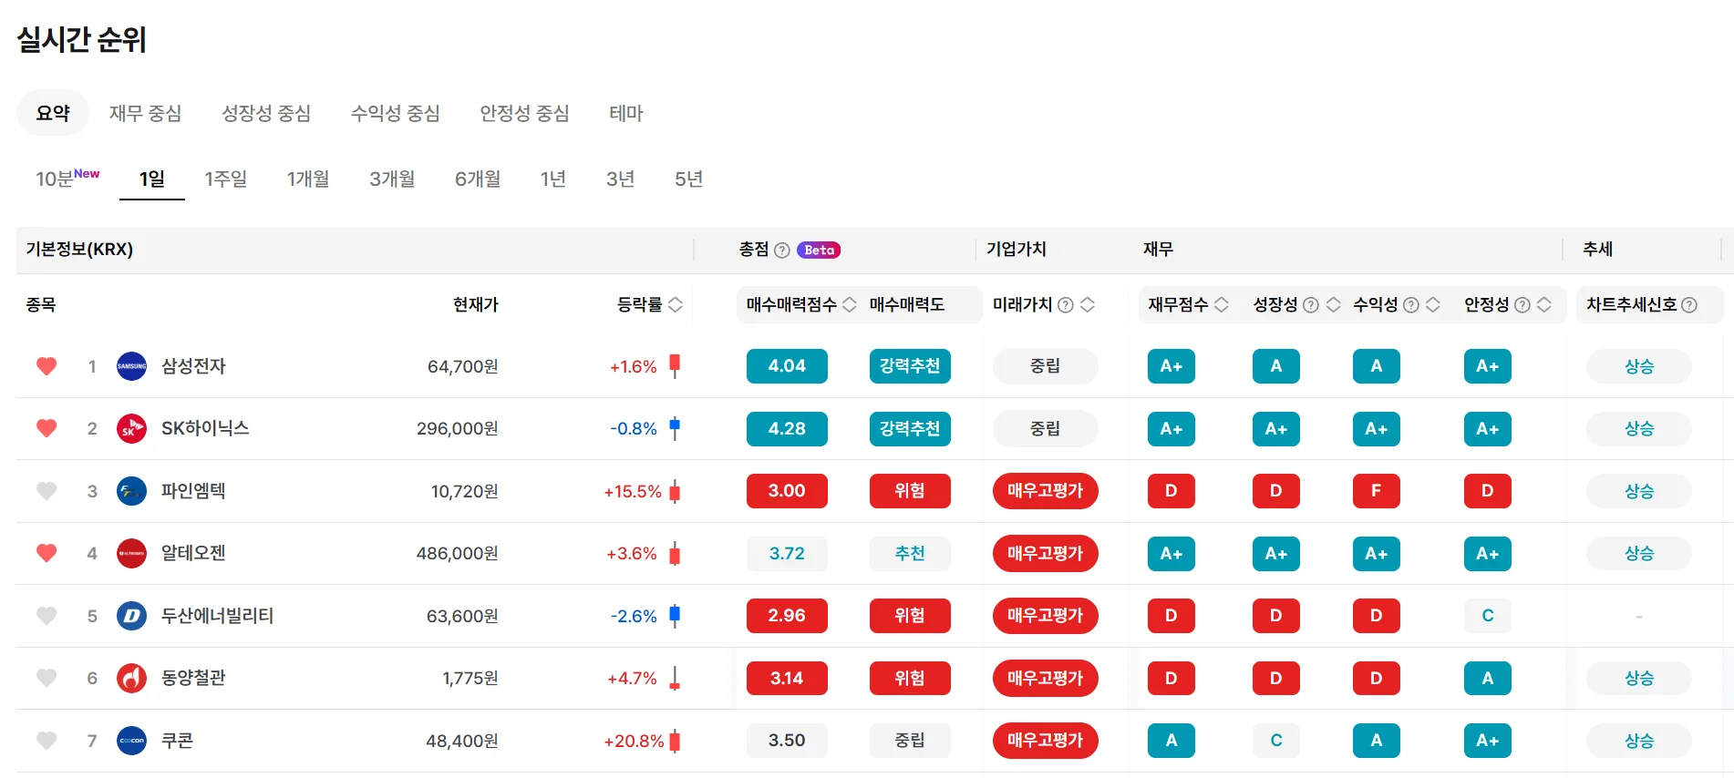Viewport: 1734px width, 778px height.
Task: Click the 미래가치 help question icon
Action: tap(1065, 305)
